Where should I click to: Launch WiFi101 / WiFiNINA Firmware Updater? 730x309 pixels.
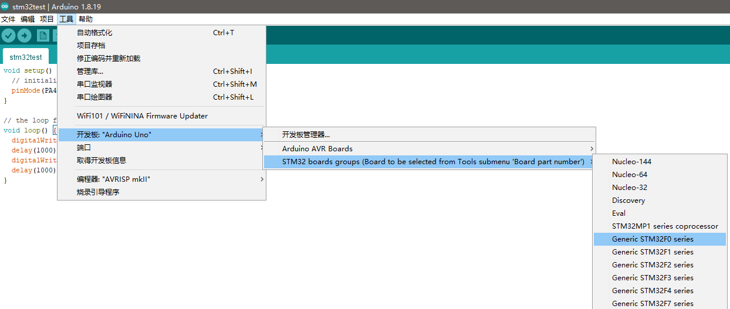(161, 116)
